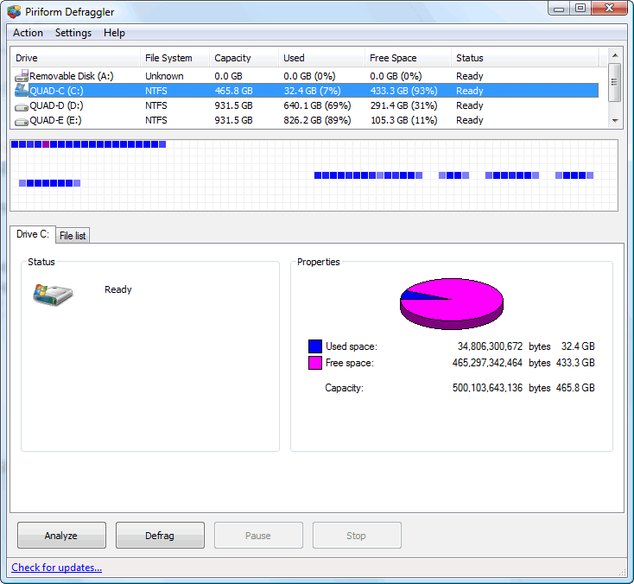Click the drive list scrollbar thumb
Image resolution: width=634 pixels, height=584 pixels.
[615, 82]
